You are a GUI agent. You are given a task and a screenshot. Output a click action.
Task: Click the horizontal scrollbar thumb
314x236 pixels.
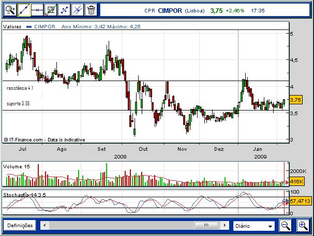[206, 225]
